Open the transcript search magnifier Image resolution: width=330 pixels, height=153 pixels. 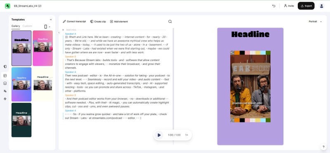pyautogui.click(x=170, y=21)
